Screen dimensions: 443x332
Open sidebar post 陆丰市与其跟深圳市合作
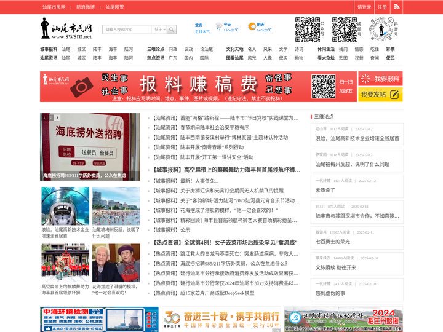357,216
